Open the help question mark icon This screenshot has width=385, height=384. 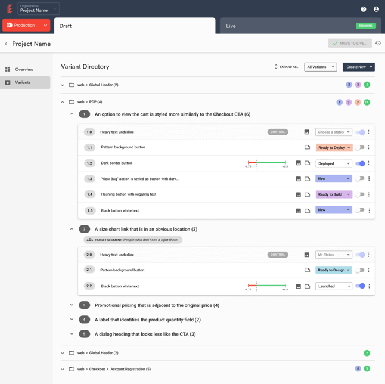pyautogui.click(x=364, y=9)
